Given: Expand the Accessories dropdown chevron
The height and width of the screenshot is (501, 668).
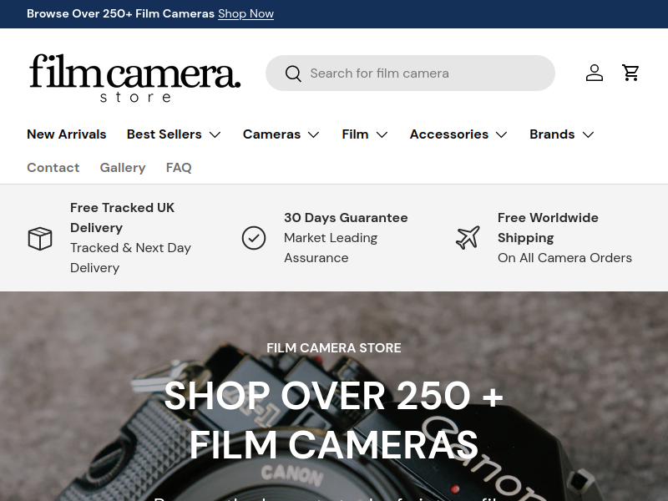Looking at the screenshot, I should (502, 134).
